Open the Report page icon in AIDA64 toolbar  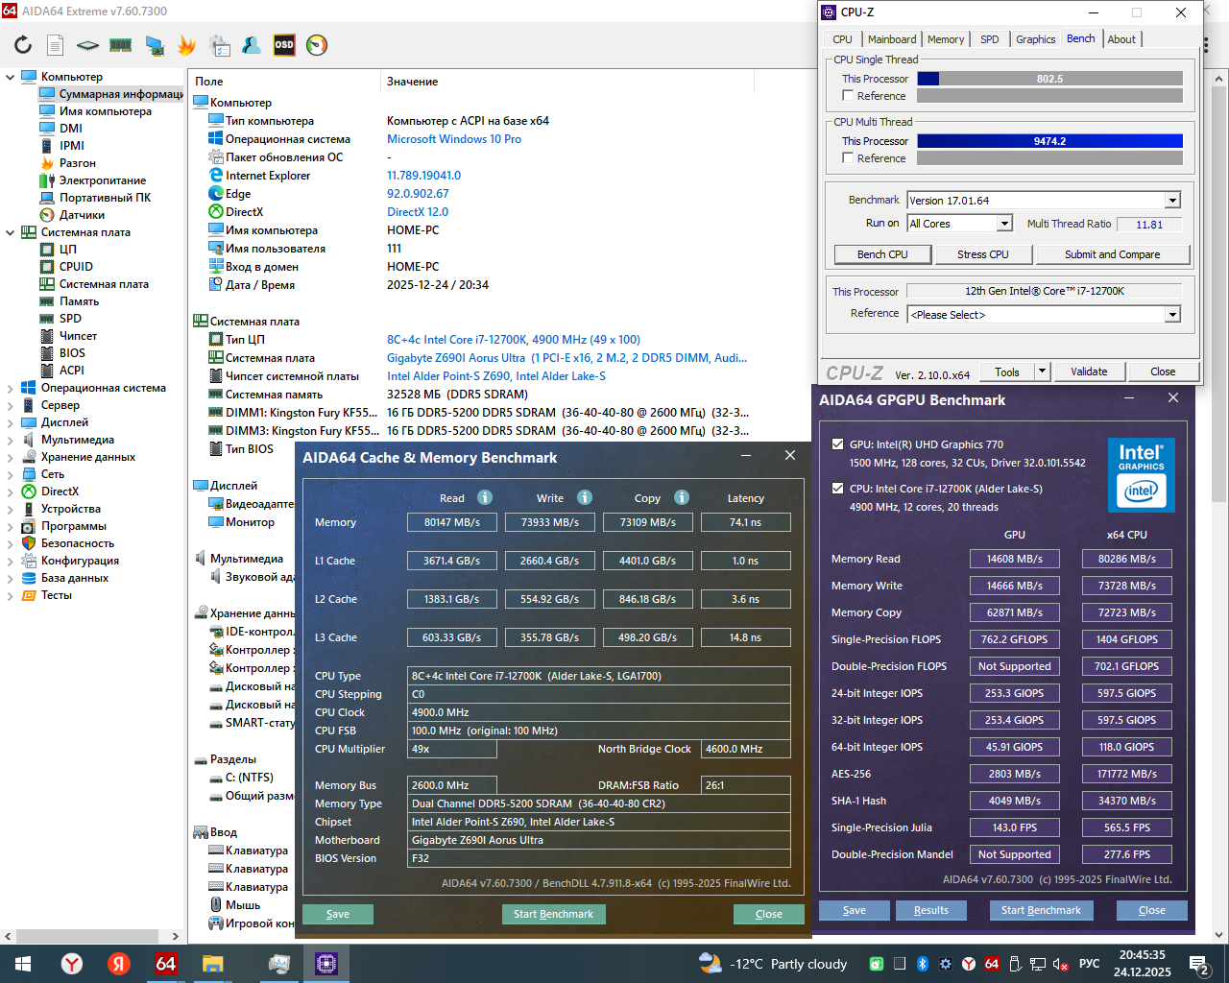[x=56, y=45]
